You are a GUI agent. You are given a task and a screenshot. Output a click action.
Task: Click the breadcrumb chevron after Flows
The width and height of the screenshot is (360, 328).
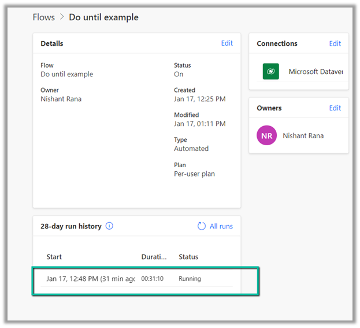pos(62,17)
